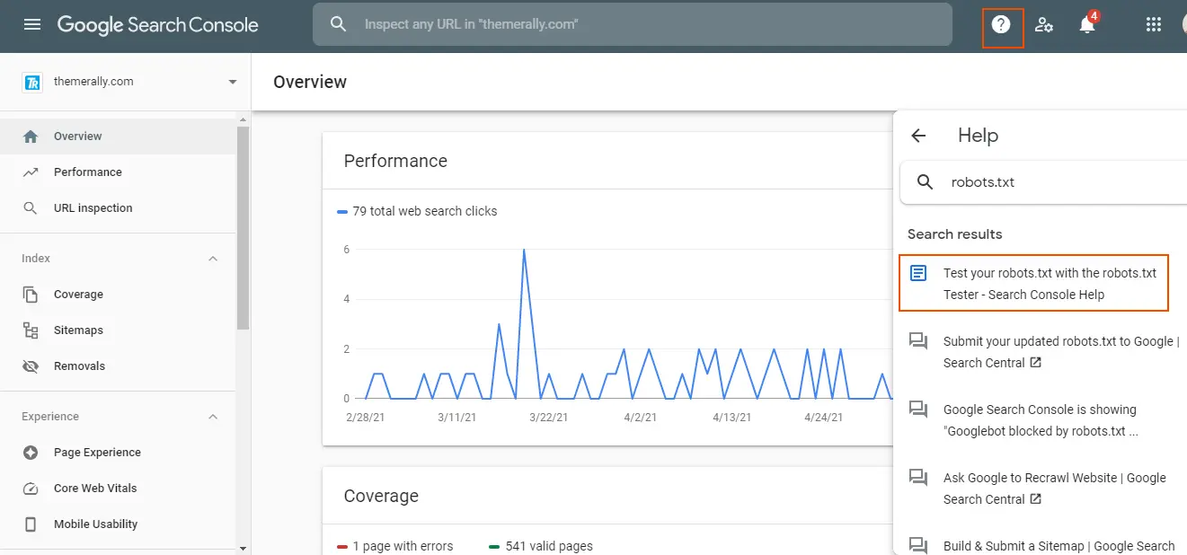
Task: Click the Removals crossed-eye icon
Action: [x=31, y=366]
